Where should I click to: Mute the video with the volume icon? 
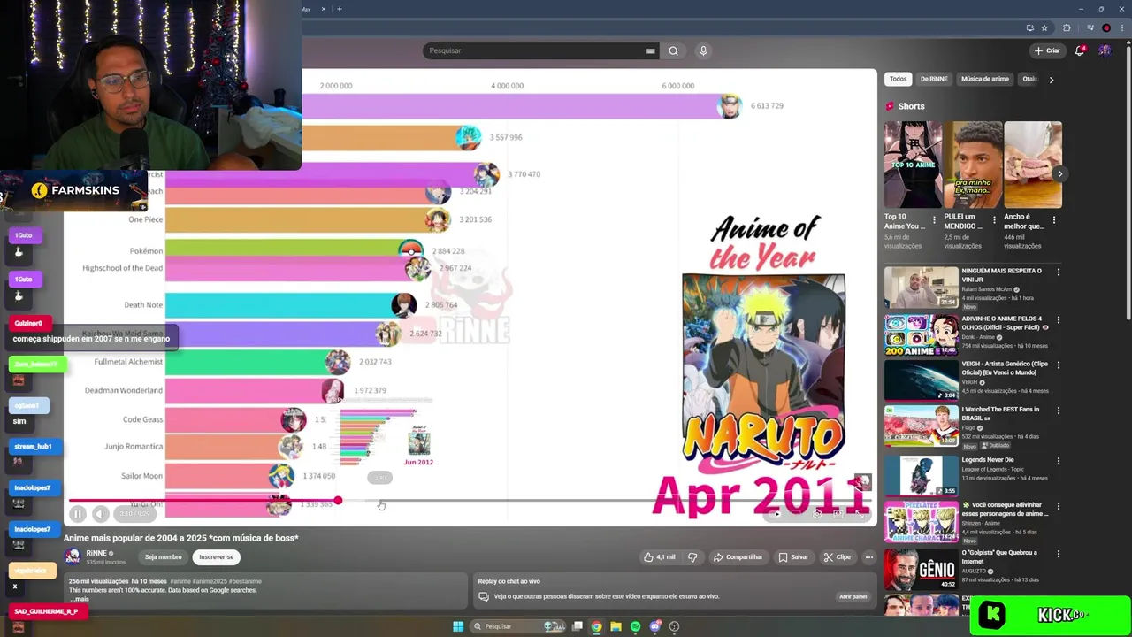tap(101, 514)
